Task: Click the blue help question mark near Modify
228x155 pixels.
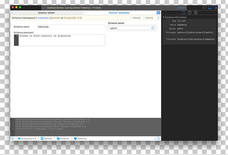Action: [x=158, y=18]
